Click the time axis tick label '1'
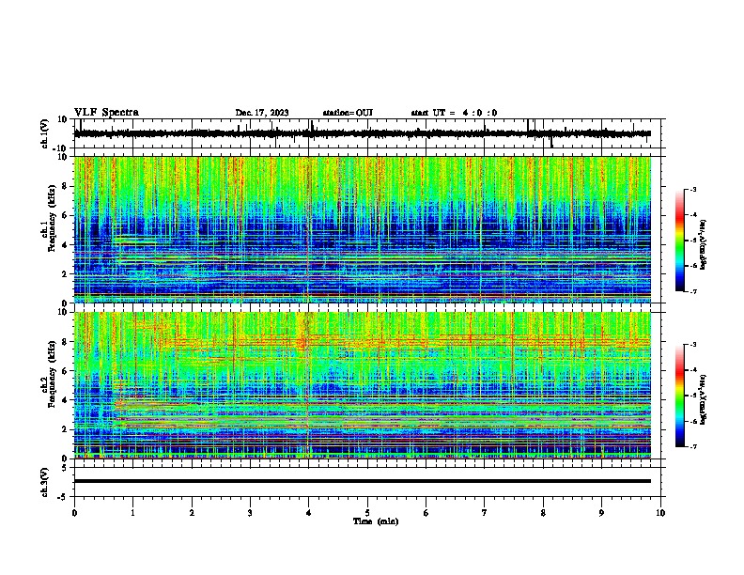Screen dimensions: 744x575 pos(132,513)
